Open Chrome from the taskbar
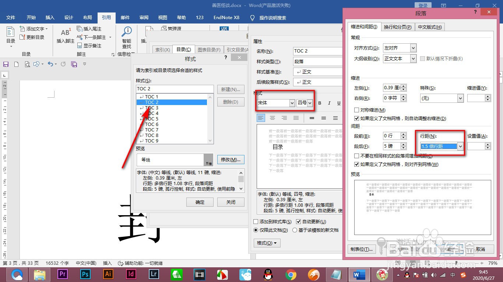 [291, 274]
